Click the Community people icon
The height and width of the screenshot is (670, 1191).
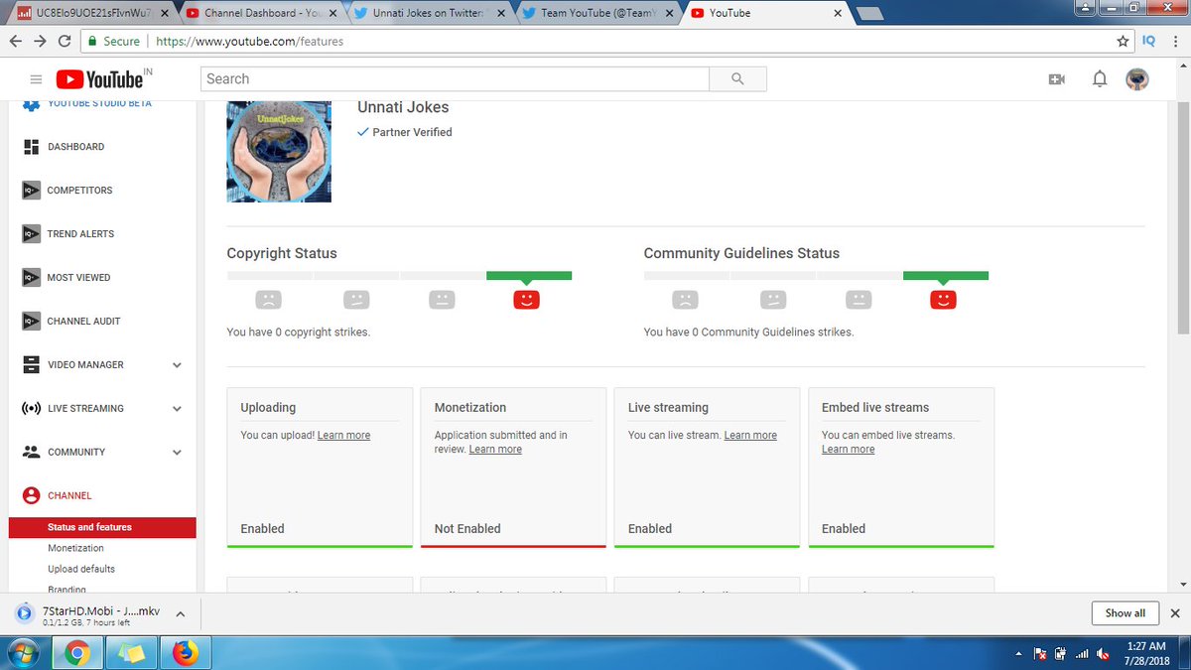31,452
